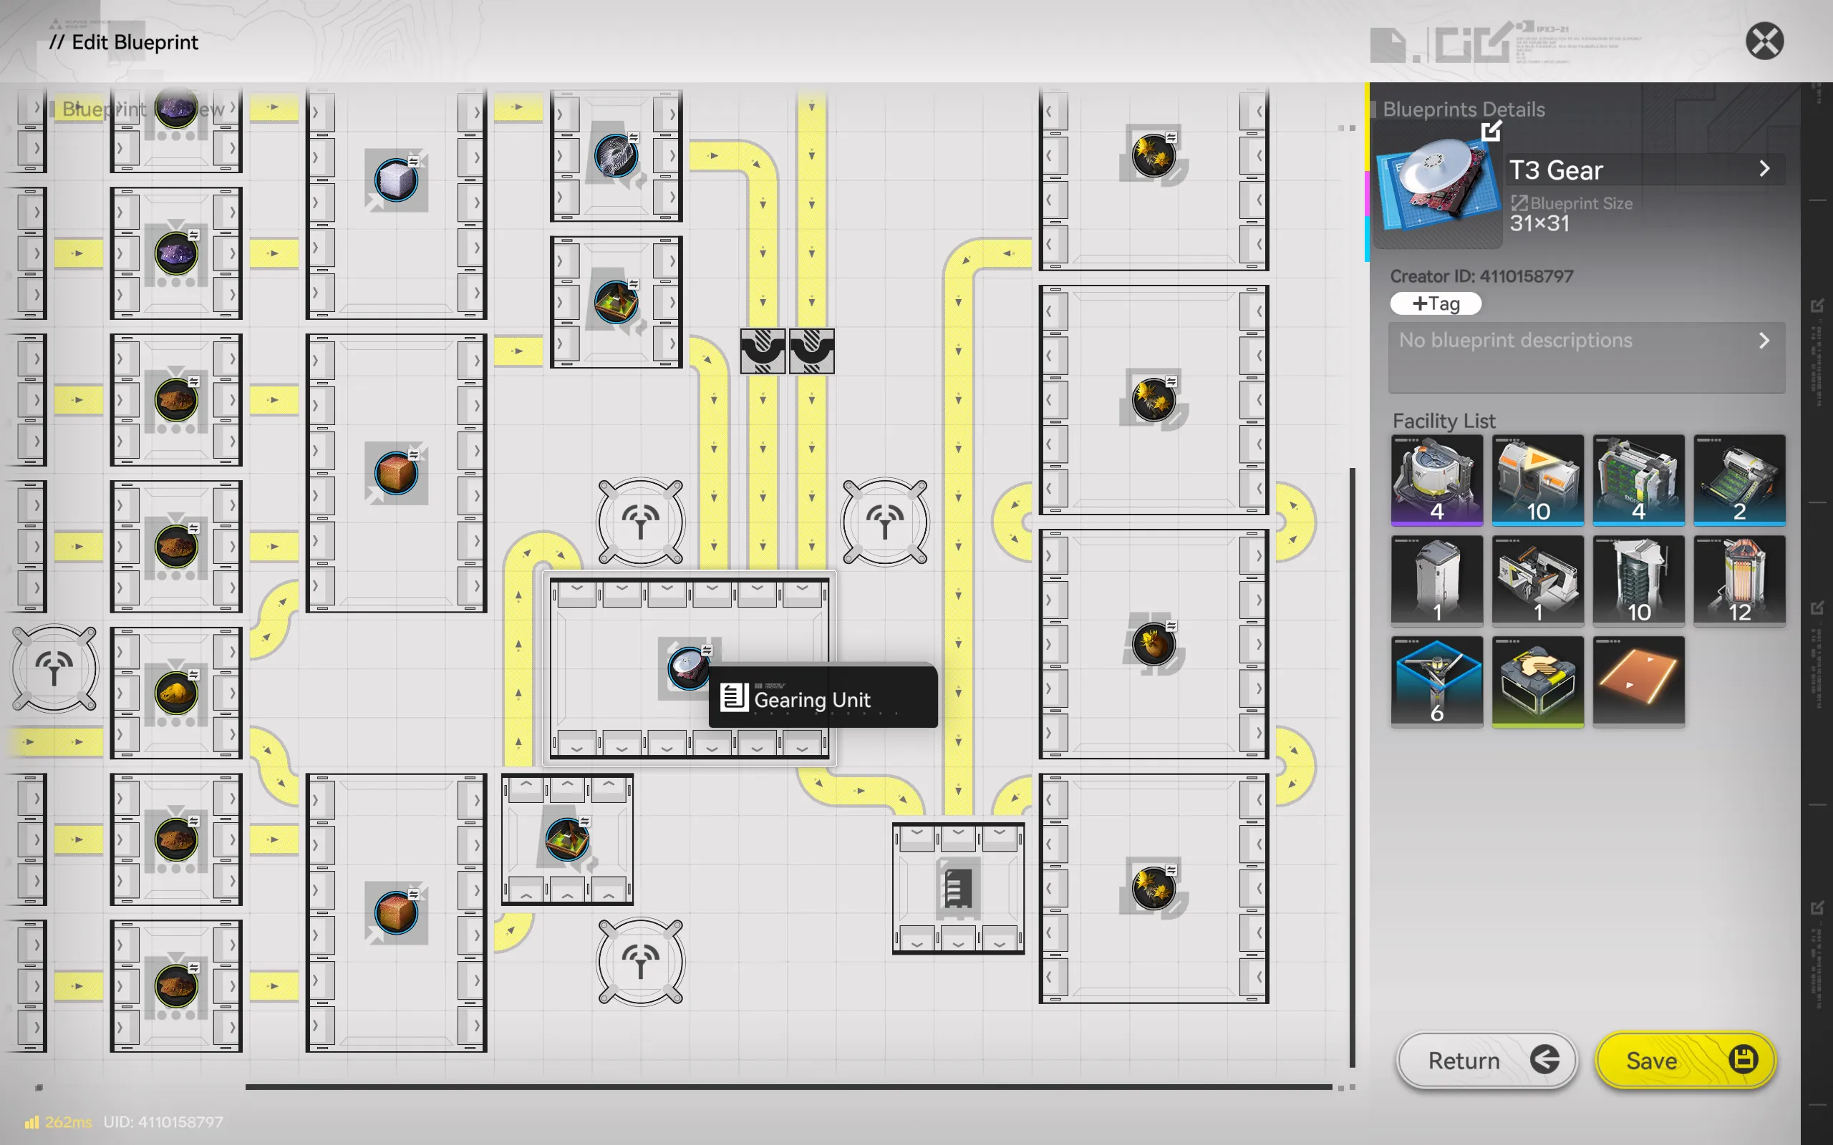Click the vertical scrollbar beside the grid
The width and height of the screenshot is (1833, 1145).
(1352, 766)
